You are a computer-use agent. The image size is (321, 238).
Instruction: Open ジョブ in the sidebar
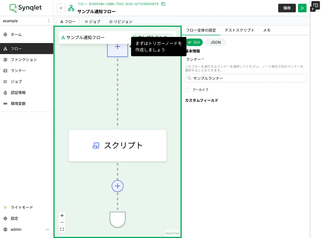point(26,82)
